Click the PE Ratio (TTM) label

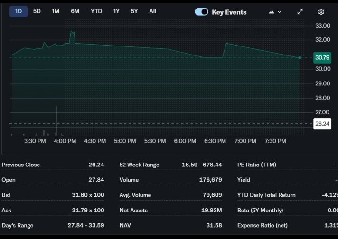coord(256,165)
